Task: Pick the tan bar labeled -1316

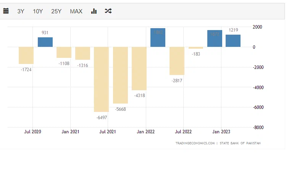Action: coord(82,53)
